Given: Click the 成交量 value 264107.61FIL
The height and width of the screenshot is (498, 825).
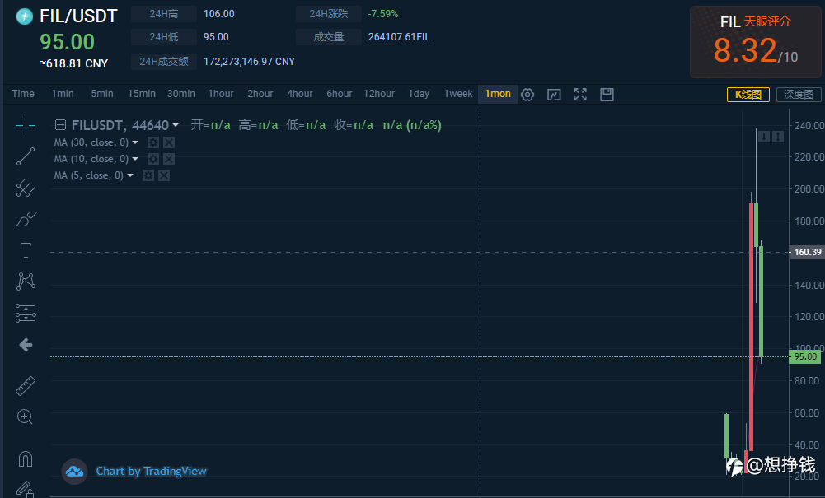Looking at the screenshot, I should 400,37.
